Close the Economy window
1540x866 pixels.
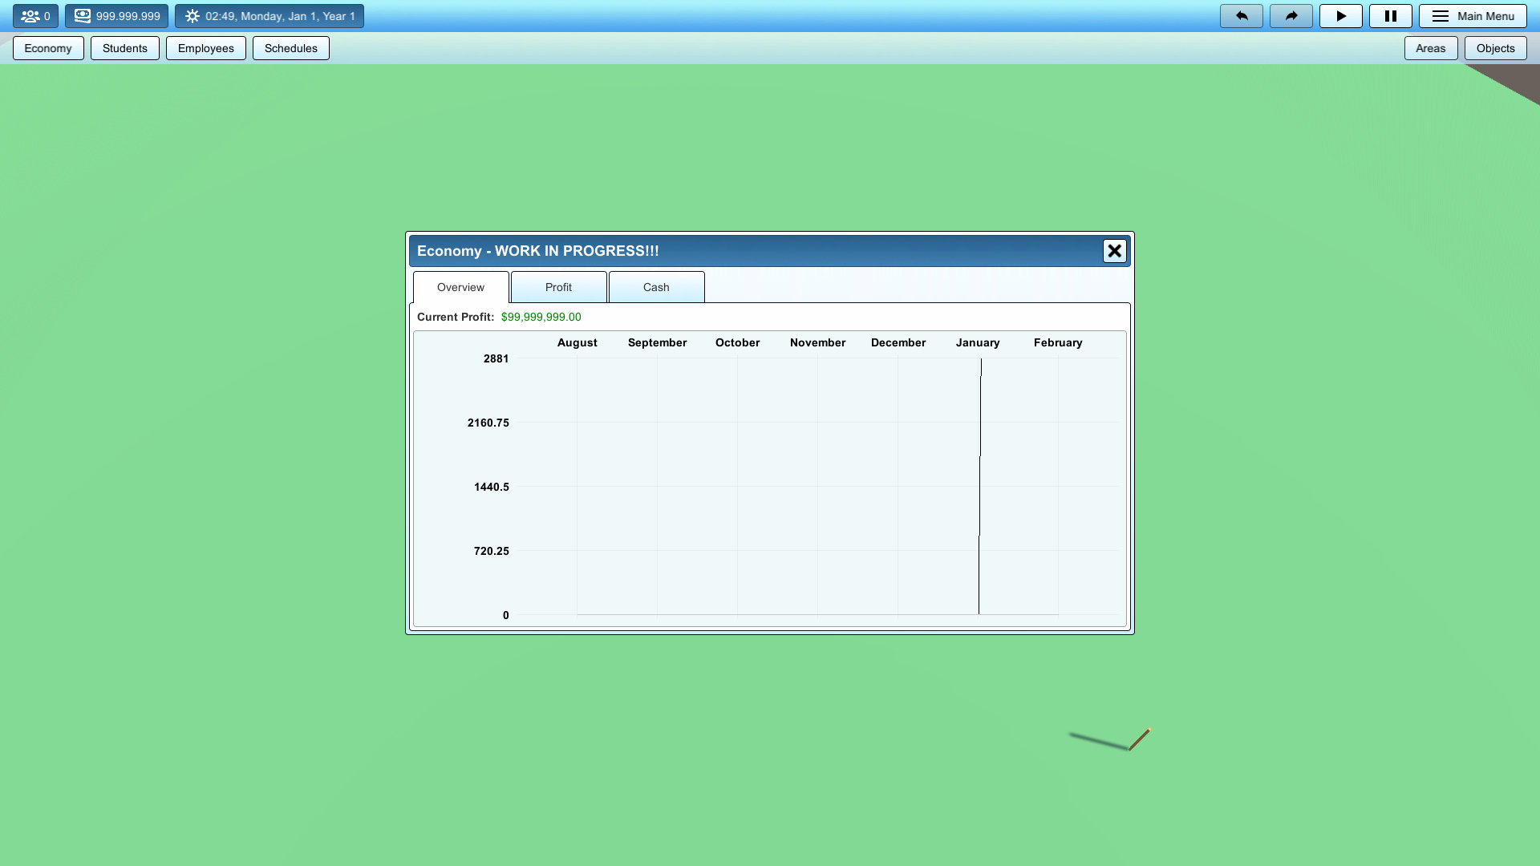[1114, 250]
